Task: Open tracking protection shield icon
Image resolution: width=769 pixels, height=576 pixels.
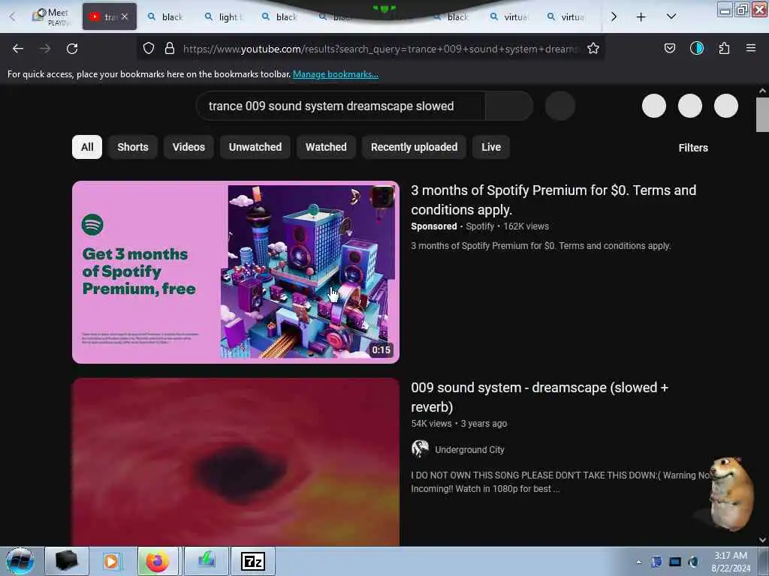Action: click(x=149, y=49)
